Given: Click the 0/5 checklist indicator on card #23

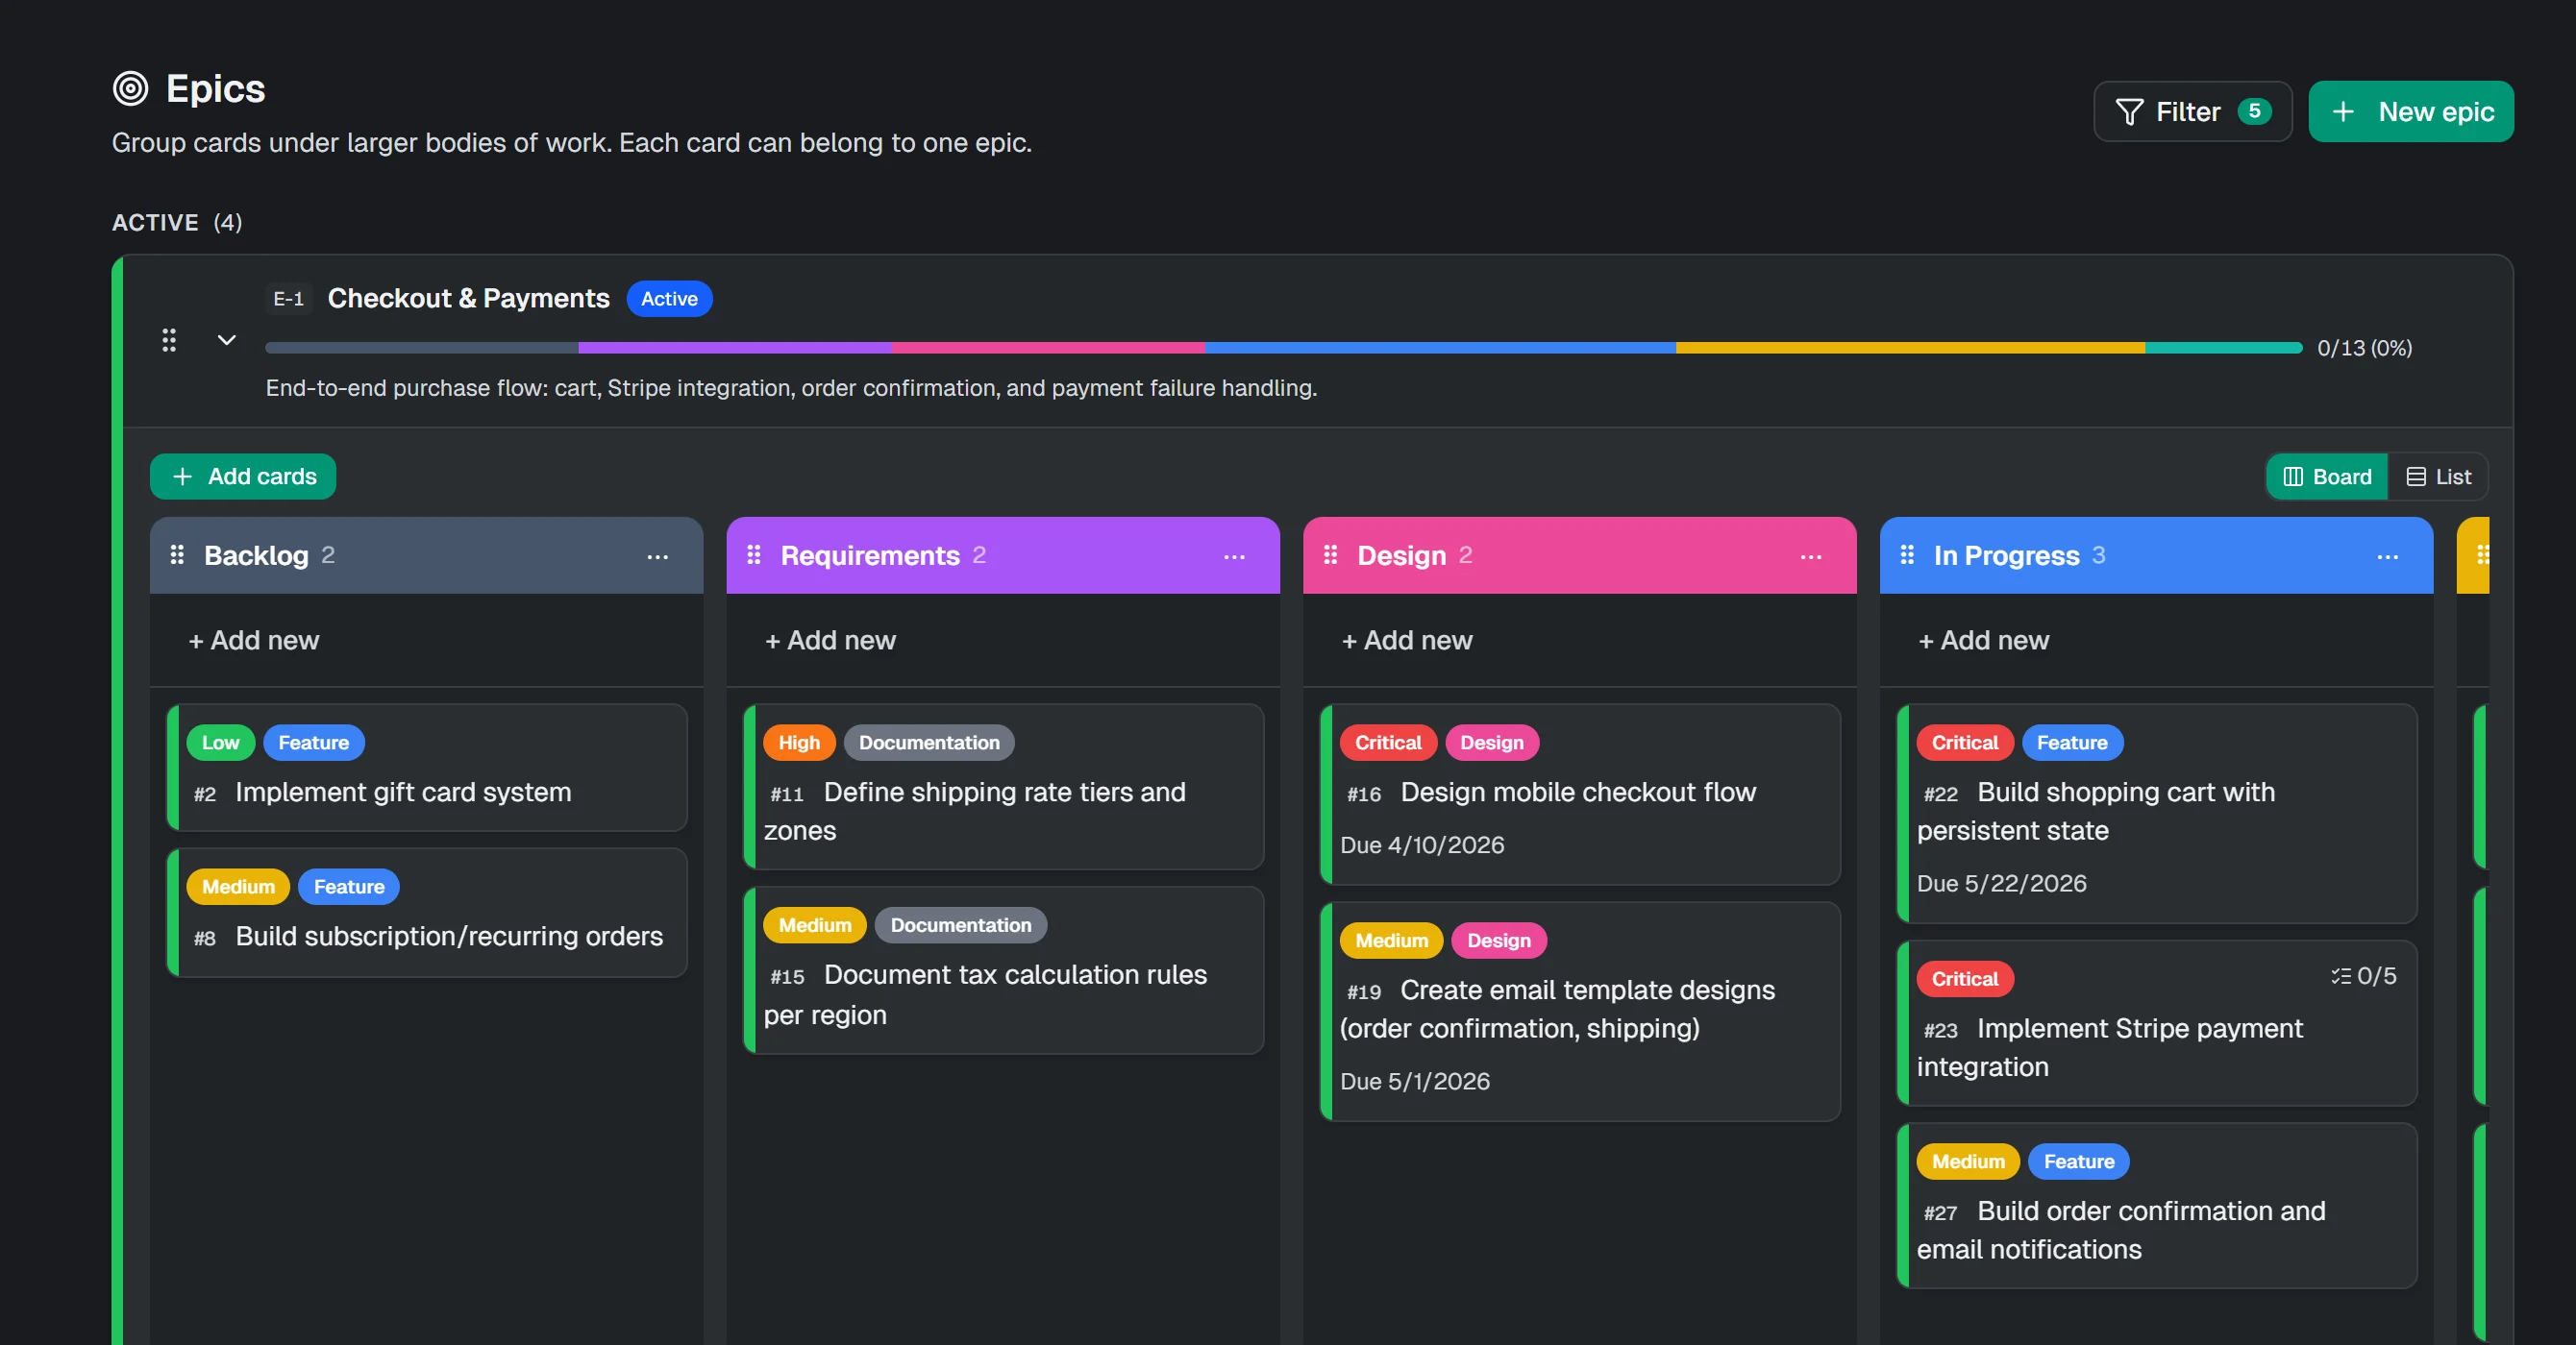Looking at the screenshot, I should coord(2364,976).
